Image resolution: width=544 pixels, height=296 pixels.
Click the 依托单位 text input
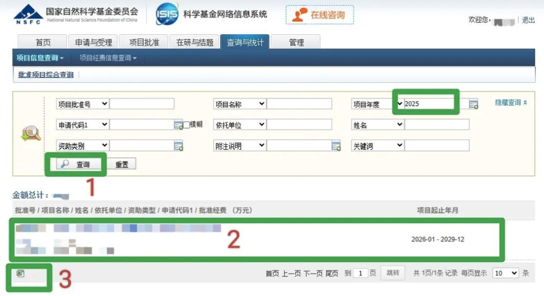click(x=299, y=124)
